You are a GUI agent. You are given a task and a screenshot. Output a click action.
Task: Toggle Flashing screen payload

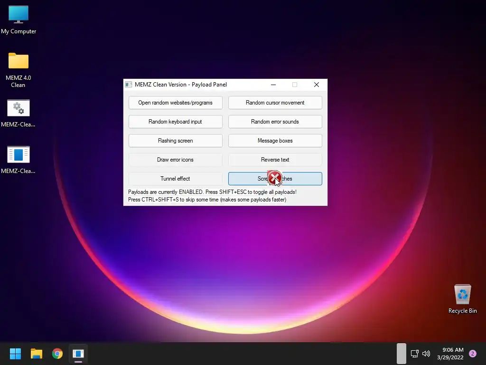click(x=176, y=141)
